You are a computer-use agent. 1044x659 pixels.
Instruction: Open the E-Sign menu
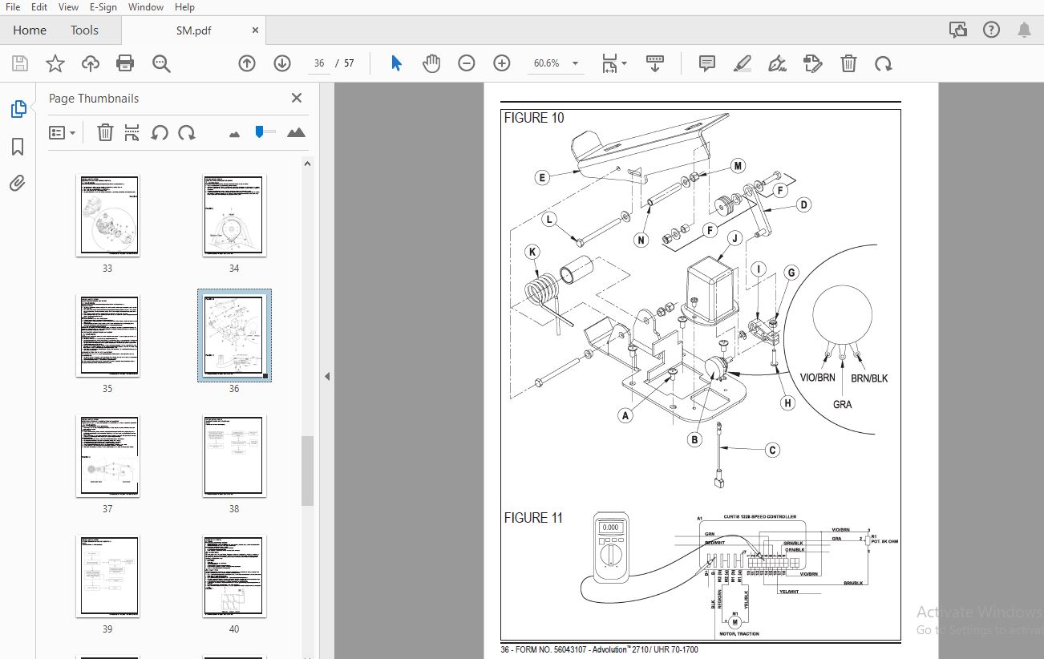click(103, 7)
